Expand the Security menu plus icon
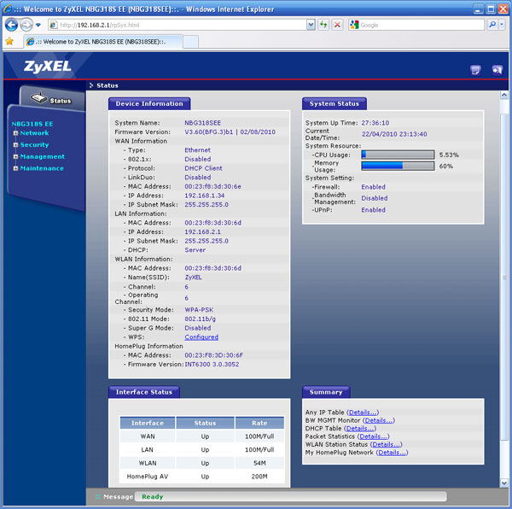Image resolution: width=512 pixels, height=509 pixels. pos(15,144)
